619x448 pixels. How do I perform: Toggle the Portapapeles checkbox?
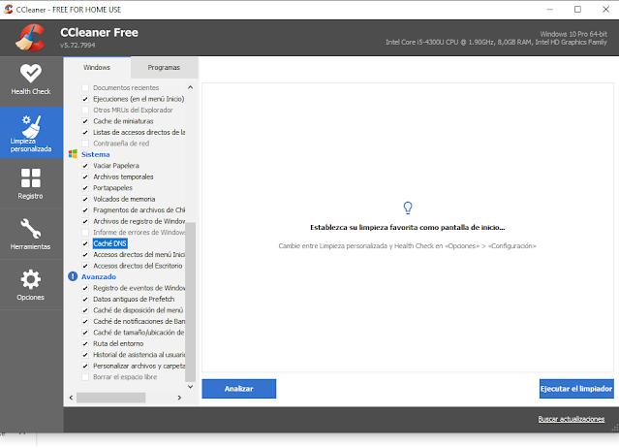(85, 188)
